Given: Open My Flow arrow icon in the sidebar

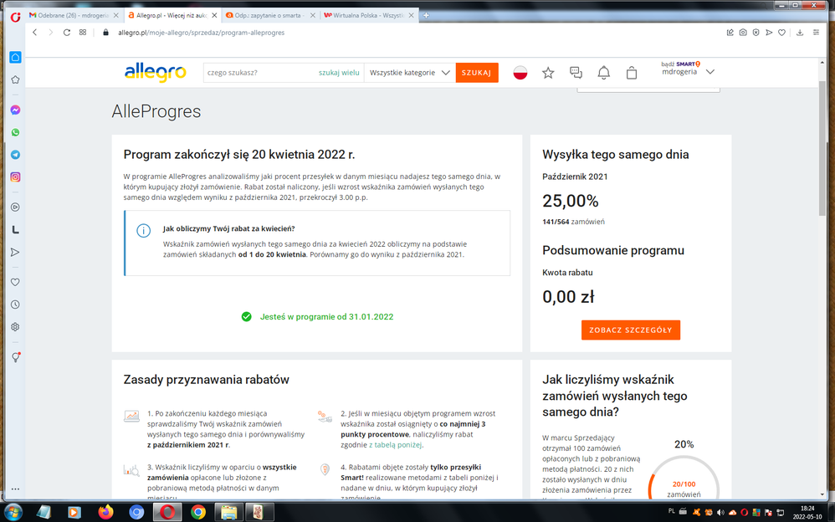Looking at the screenshot, I should [15, 252].
